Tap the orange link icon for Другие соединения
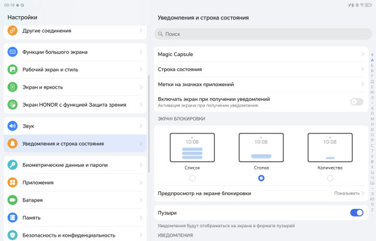Image resolution: width=376 pixels, height=241 pixels. pos(13,31)
